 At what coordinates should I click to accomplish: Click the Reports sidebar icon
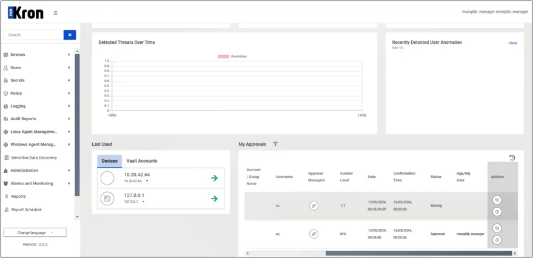pos(7,197)
